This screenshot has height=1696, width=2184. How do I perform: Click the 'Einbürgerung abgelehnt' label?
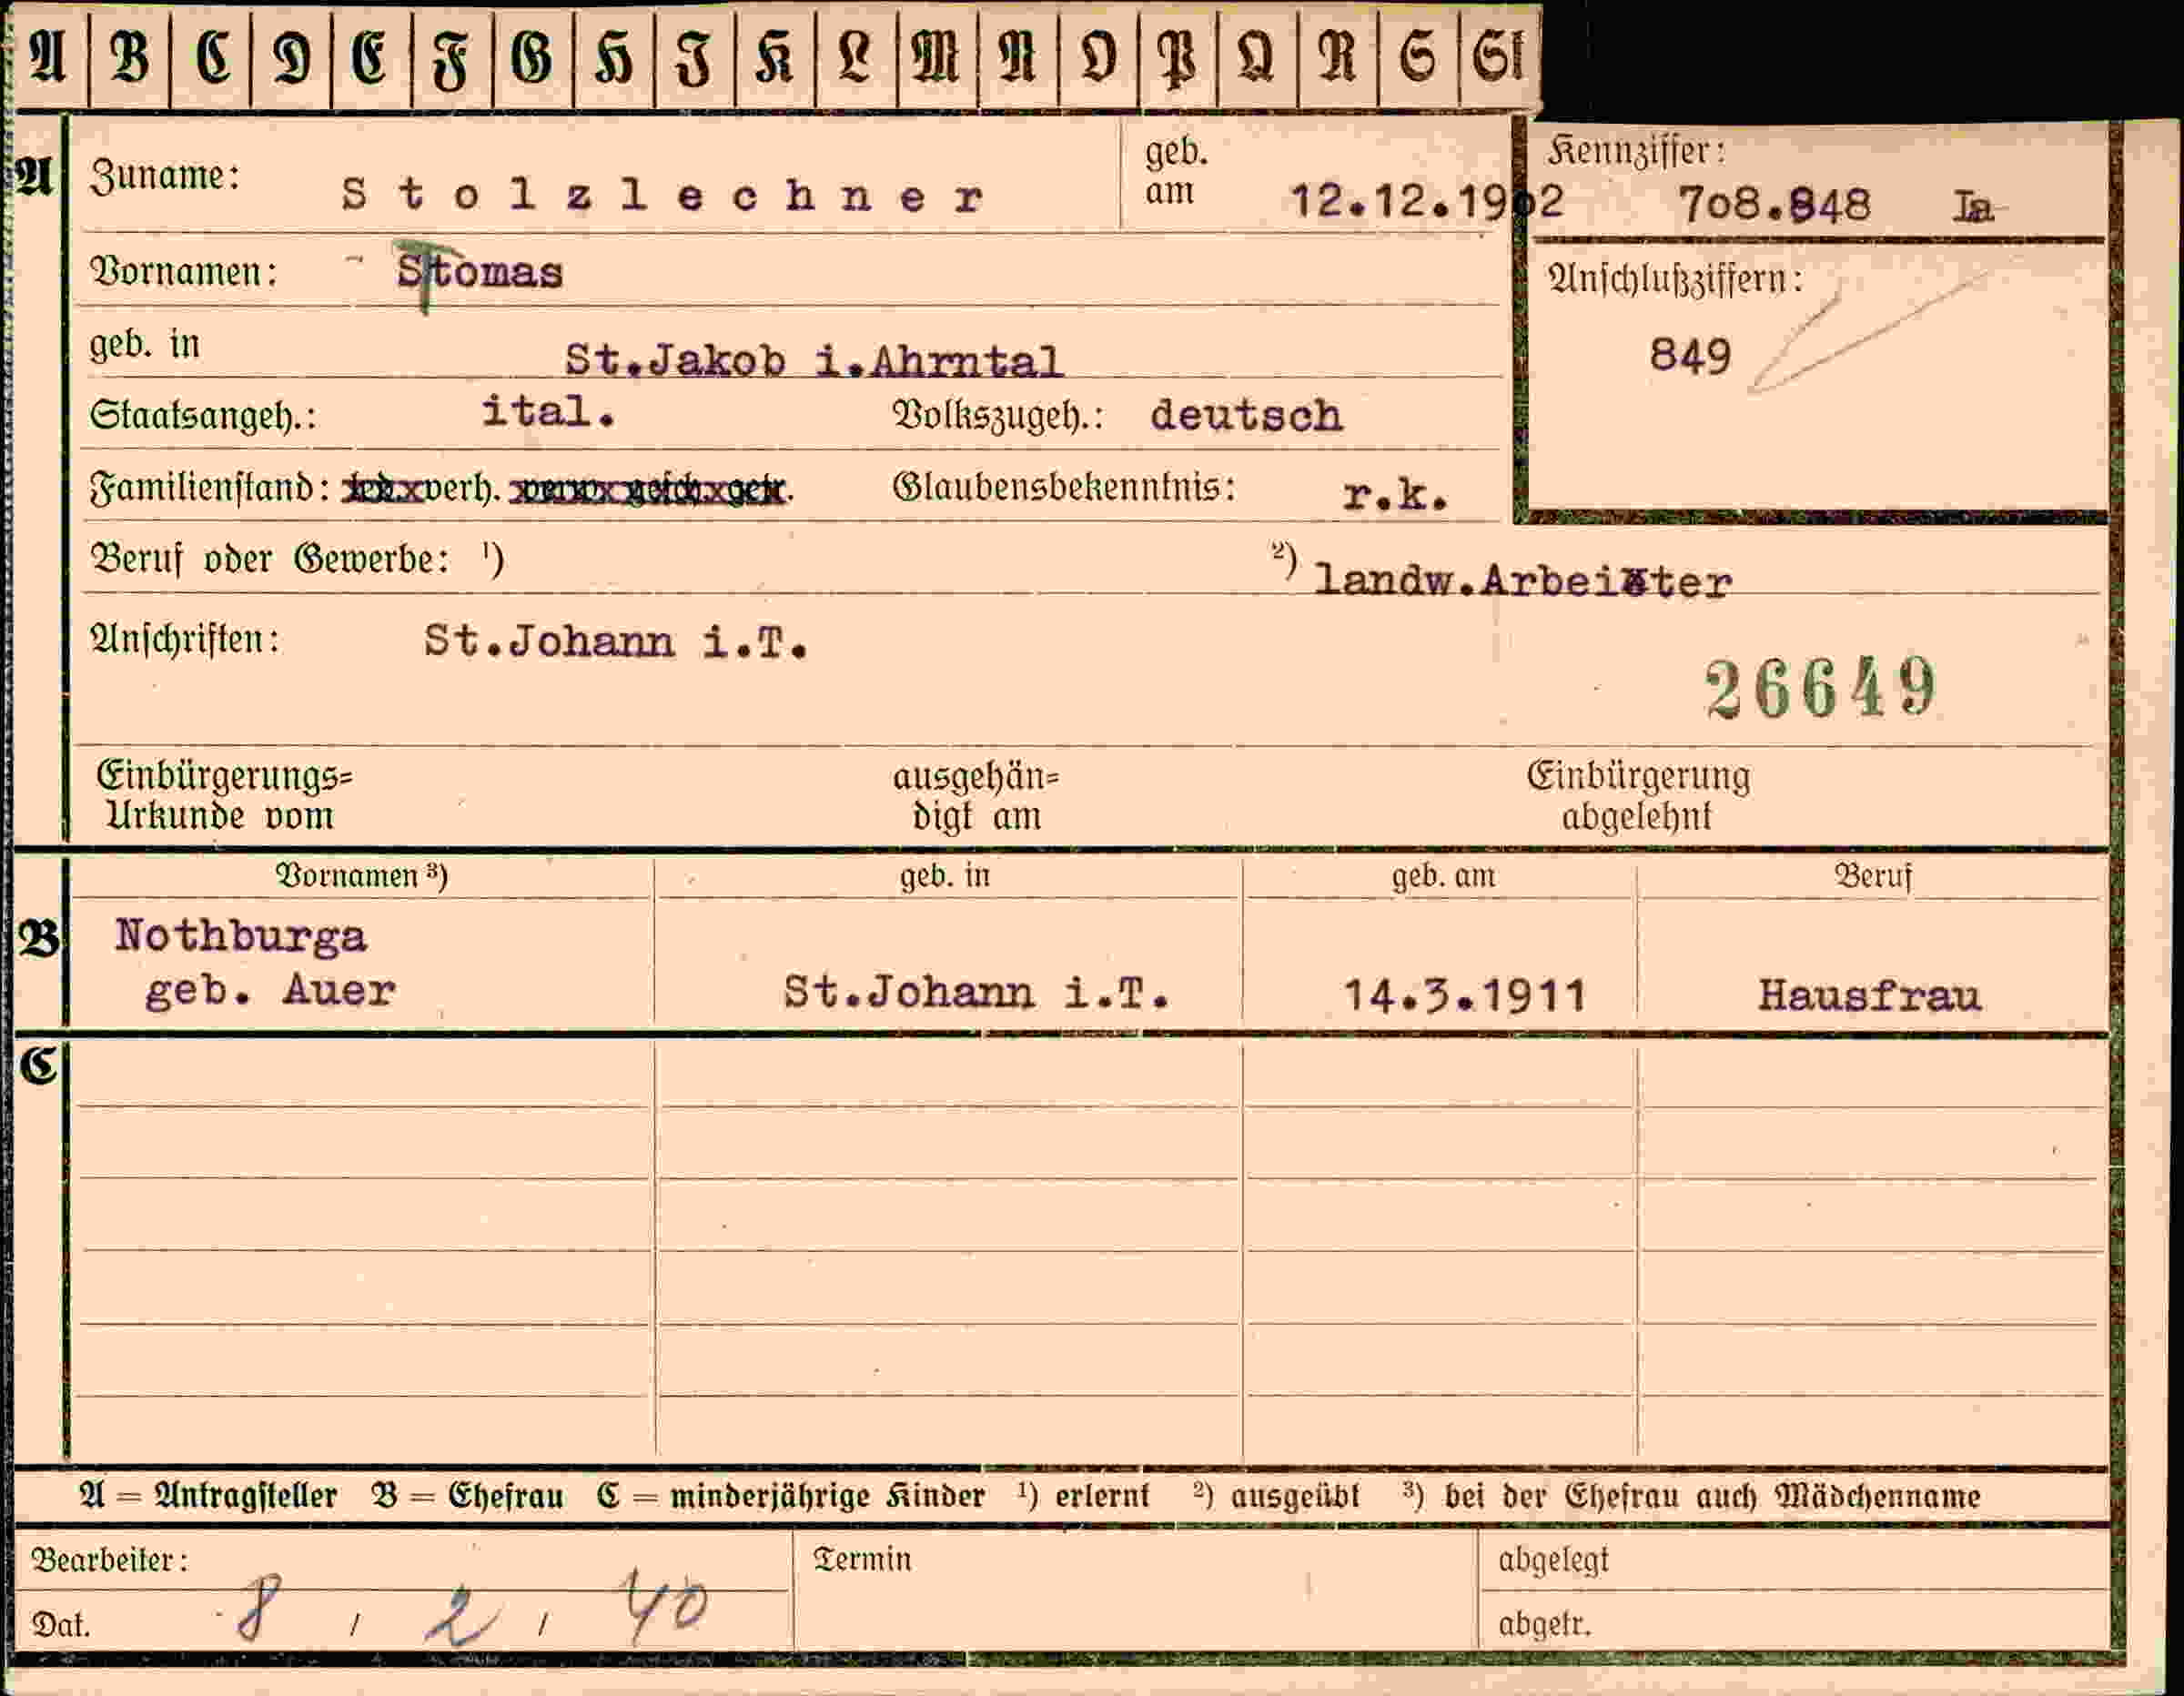point(1638,796)
